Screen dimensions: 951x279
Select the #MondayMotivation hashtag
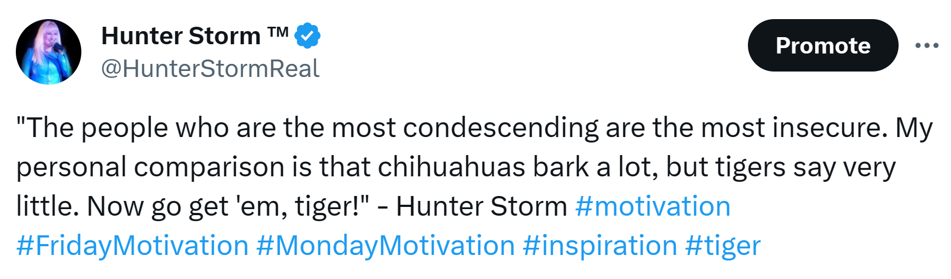tap(385, 246)
